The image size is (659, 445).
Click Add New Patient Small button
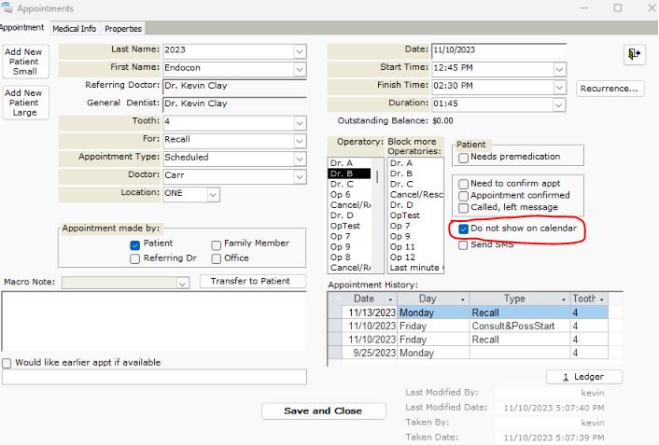(25, 62)
